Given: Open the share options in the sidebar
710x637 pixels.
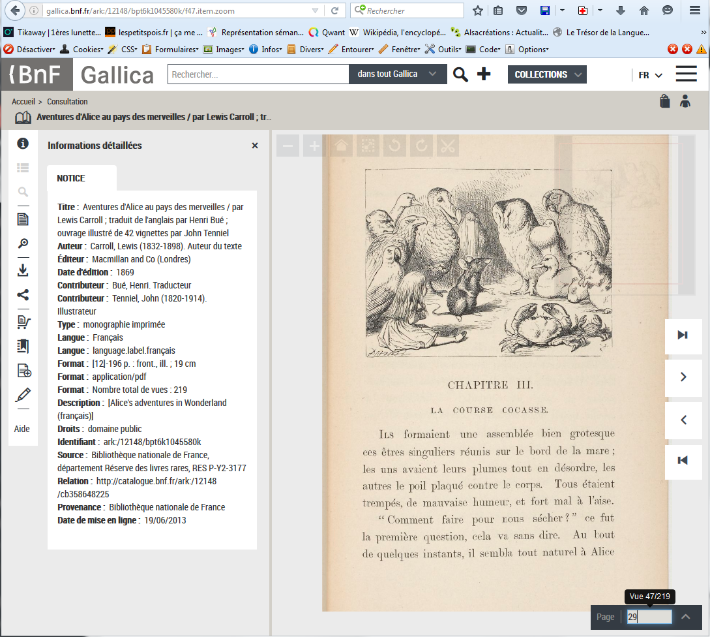Looking at the screenshot, I should [23, 295].
